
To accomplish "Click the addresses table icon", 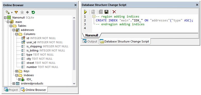I will [18, 30].
